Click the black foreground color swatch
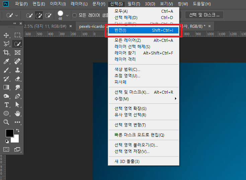The image size is (246, 180). pyautogui.click(x=9, y=133)
